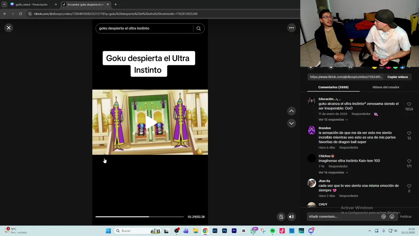Open WhatsApp from the taskbar
Image resolution: width=419 pixels, height=236 pixels.
coord(253,231)
